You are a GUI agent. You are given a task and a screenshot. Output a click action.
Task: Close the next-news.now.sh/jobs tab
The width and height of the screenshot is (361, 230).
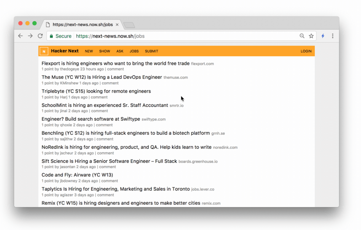pyautogui.click(x=117, y=25)
